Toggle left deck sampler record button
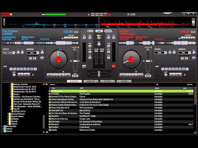The image size is (198, 148). [42, 58]
